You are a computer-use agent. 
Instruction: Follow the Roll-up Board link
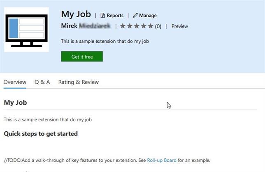pos(162,160)
